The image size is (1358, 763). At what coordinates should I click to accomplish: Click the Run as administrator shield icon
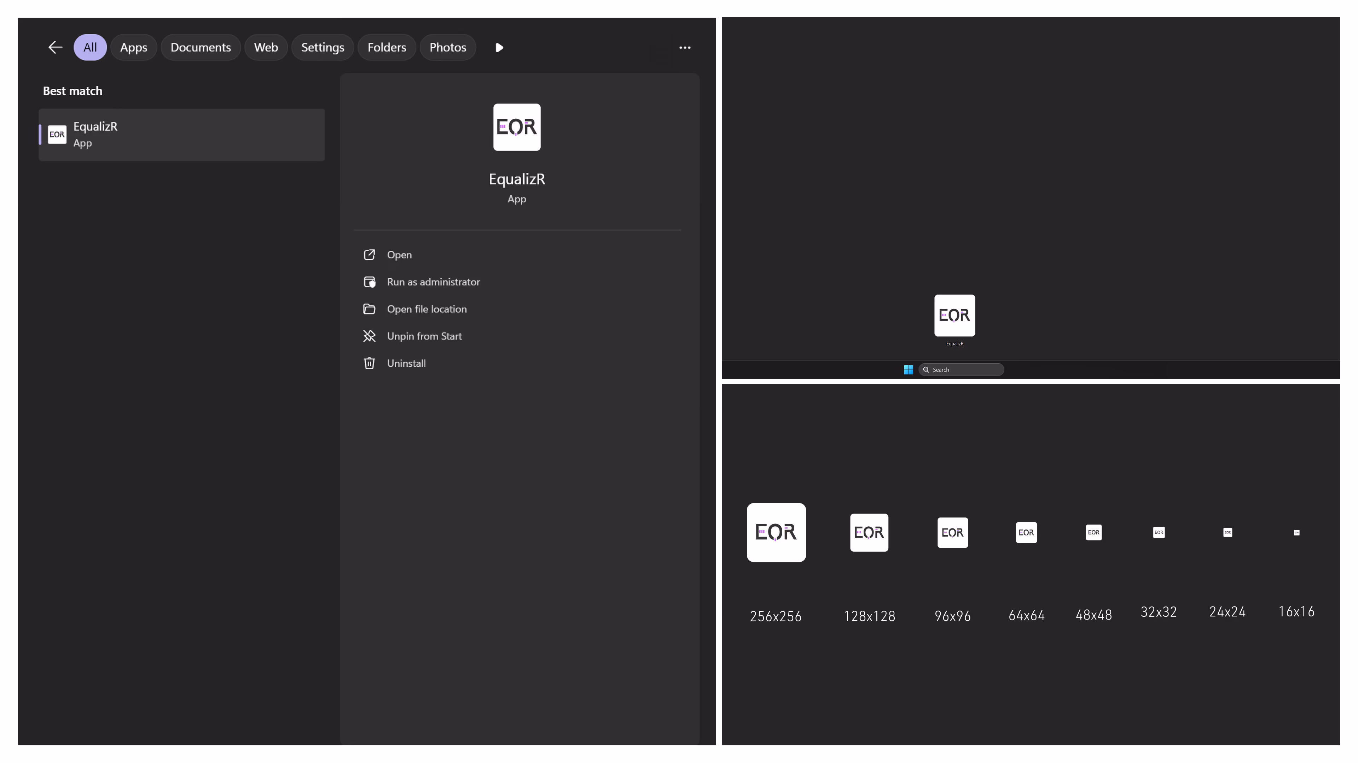coord(370,282)
